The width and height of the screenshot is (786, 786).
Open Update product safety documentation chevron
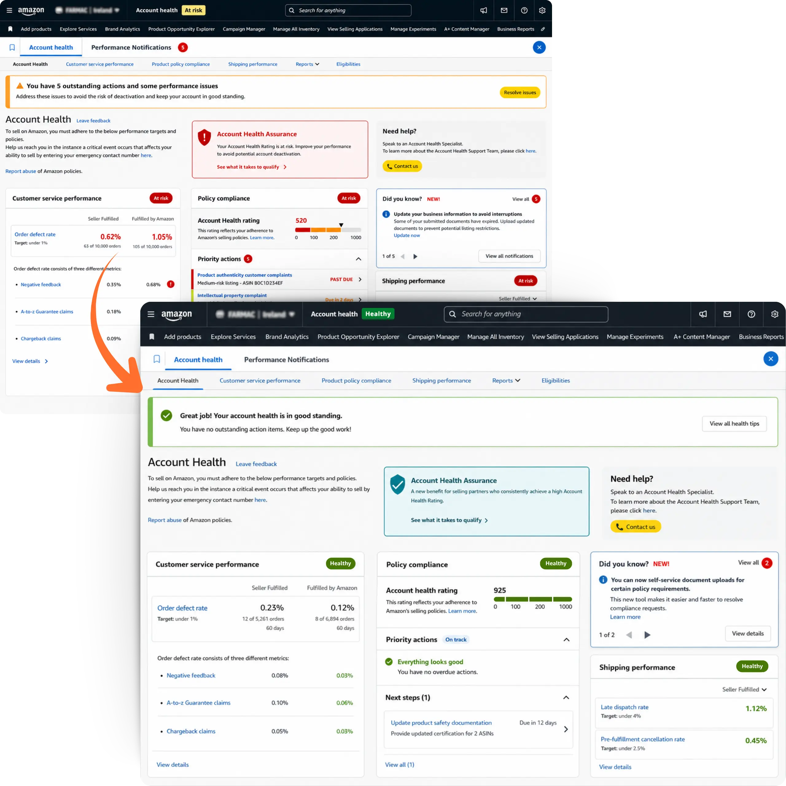click(x=566, y=729)
